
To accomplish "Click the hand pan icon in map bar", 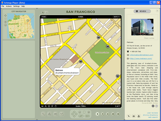I will 56,106.
